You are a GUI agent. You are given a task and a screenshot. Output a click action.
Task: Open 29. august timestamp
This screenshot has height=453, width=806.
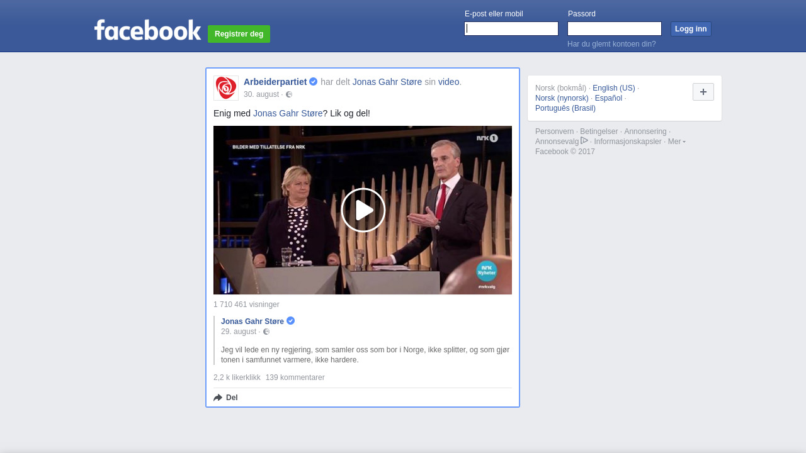239,332
